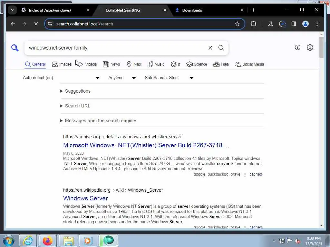Click the green browser taskbar icon
330x247 pixels.
109,241
